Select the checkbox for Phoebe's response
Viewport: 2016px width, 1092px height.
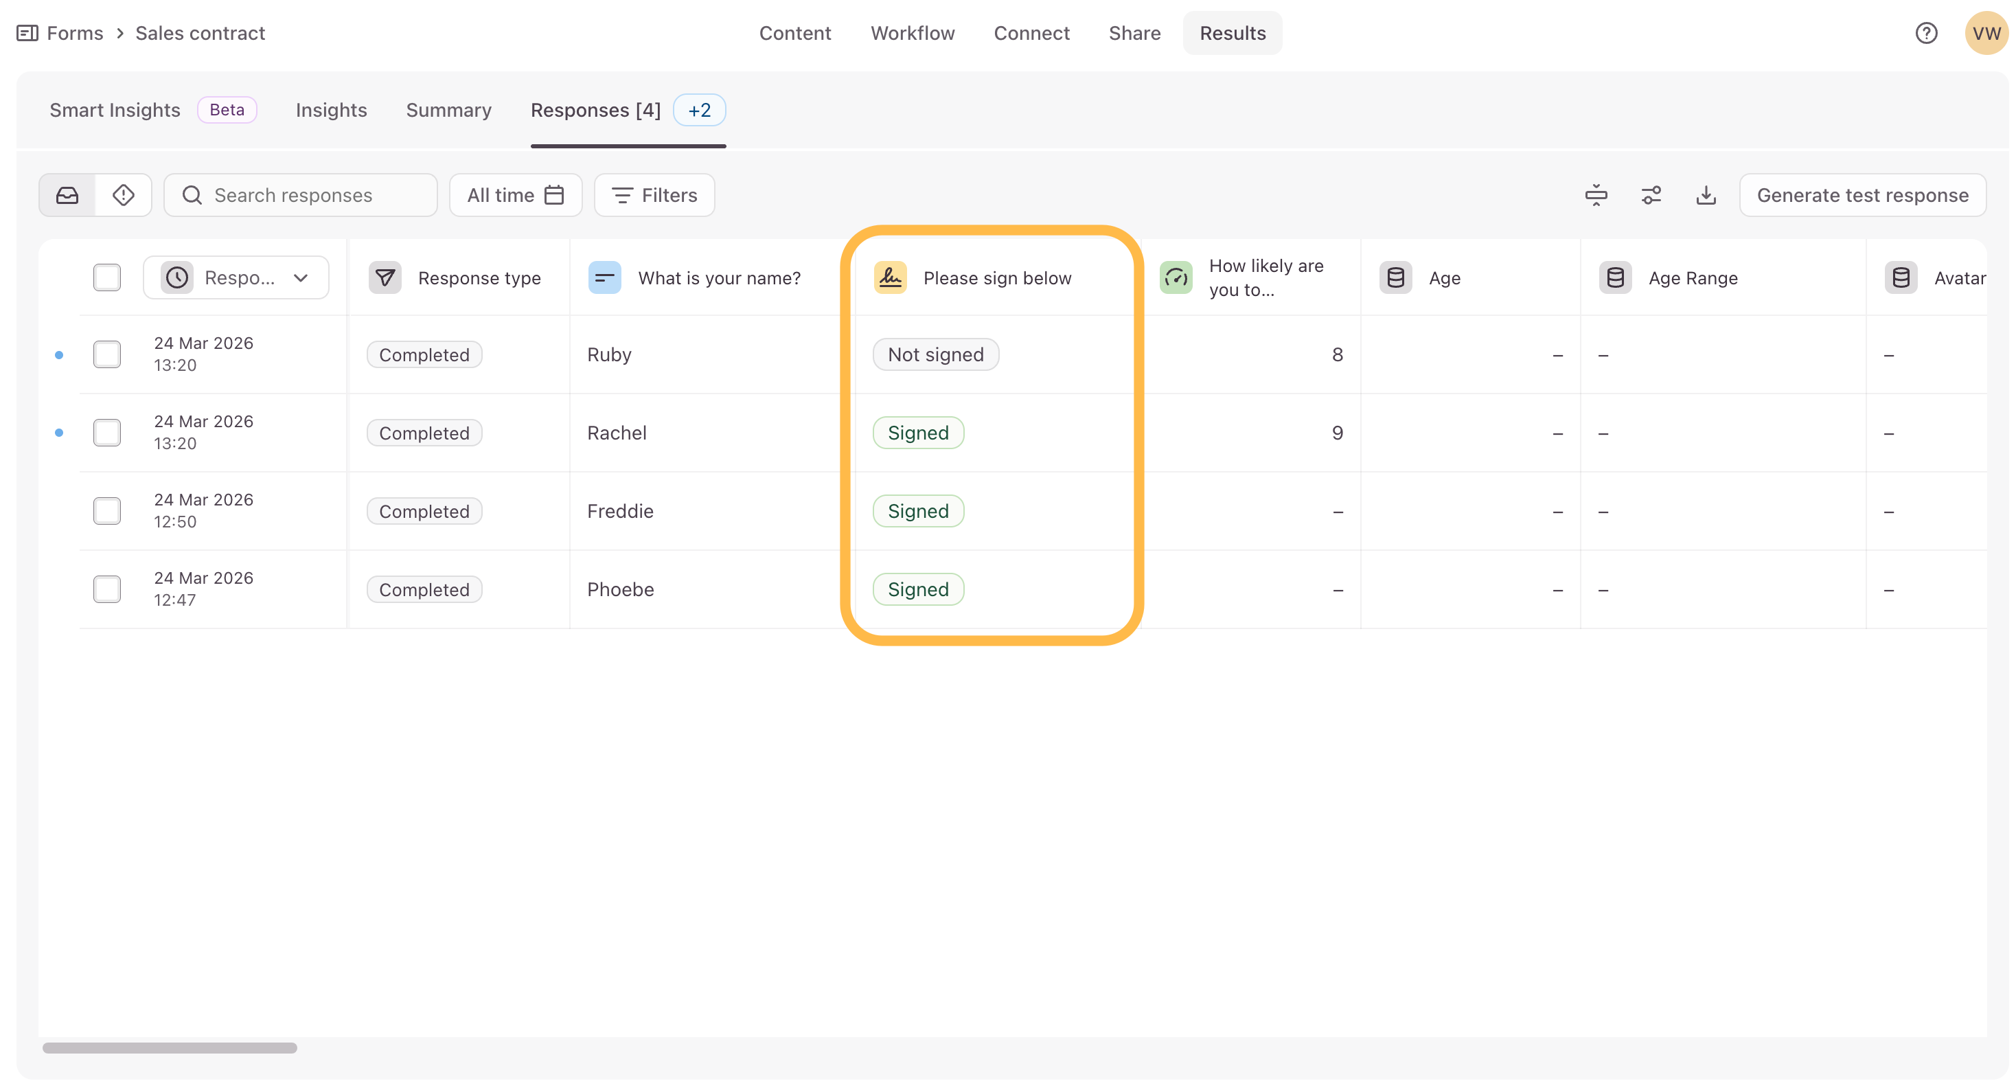point(106,589)
